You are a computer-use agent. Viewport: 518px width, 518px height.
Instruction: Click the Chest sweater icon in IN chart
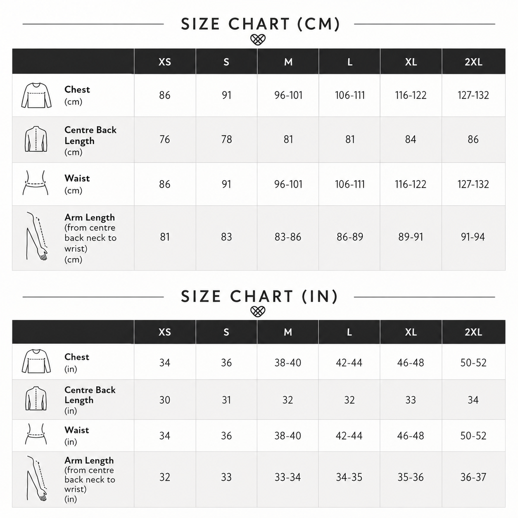click(36, 361)
